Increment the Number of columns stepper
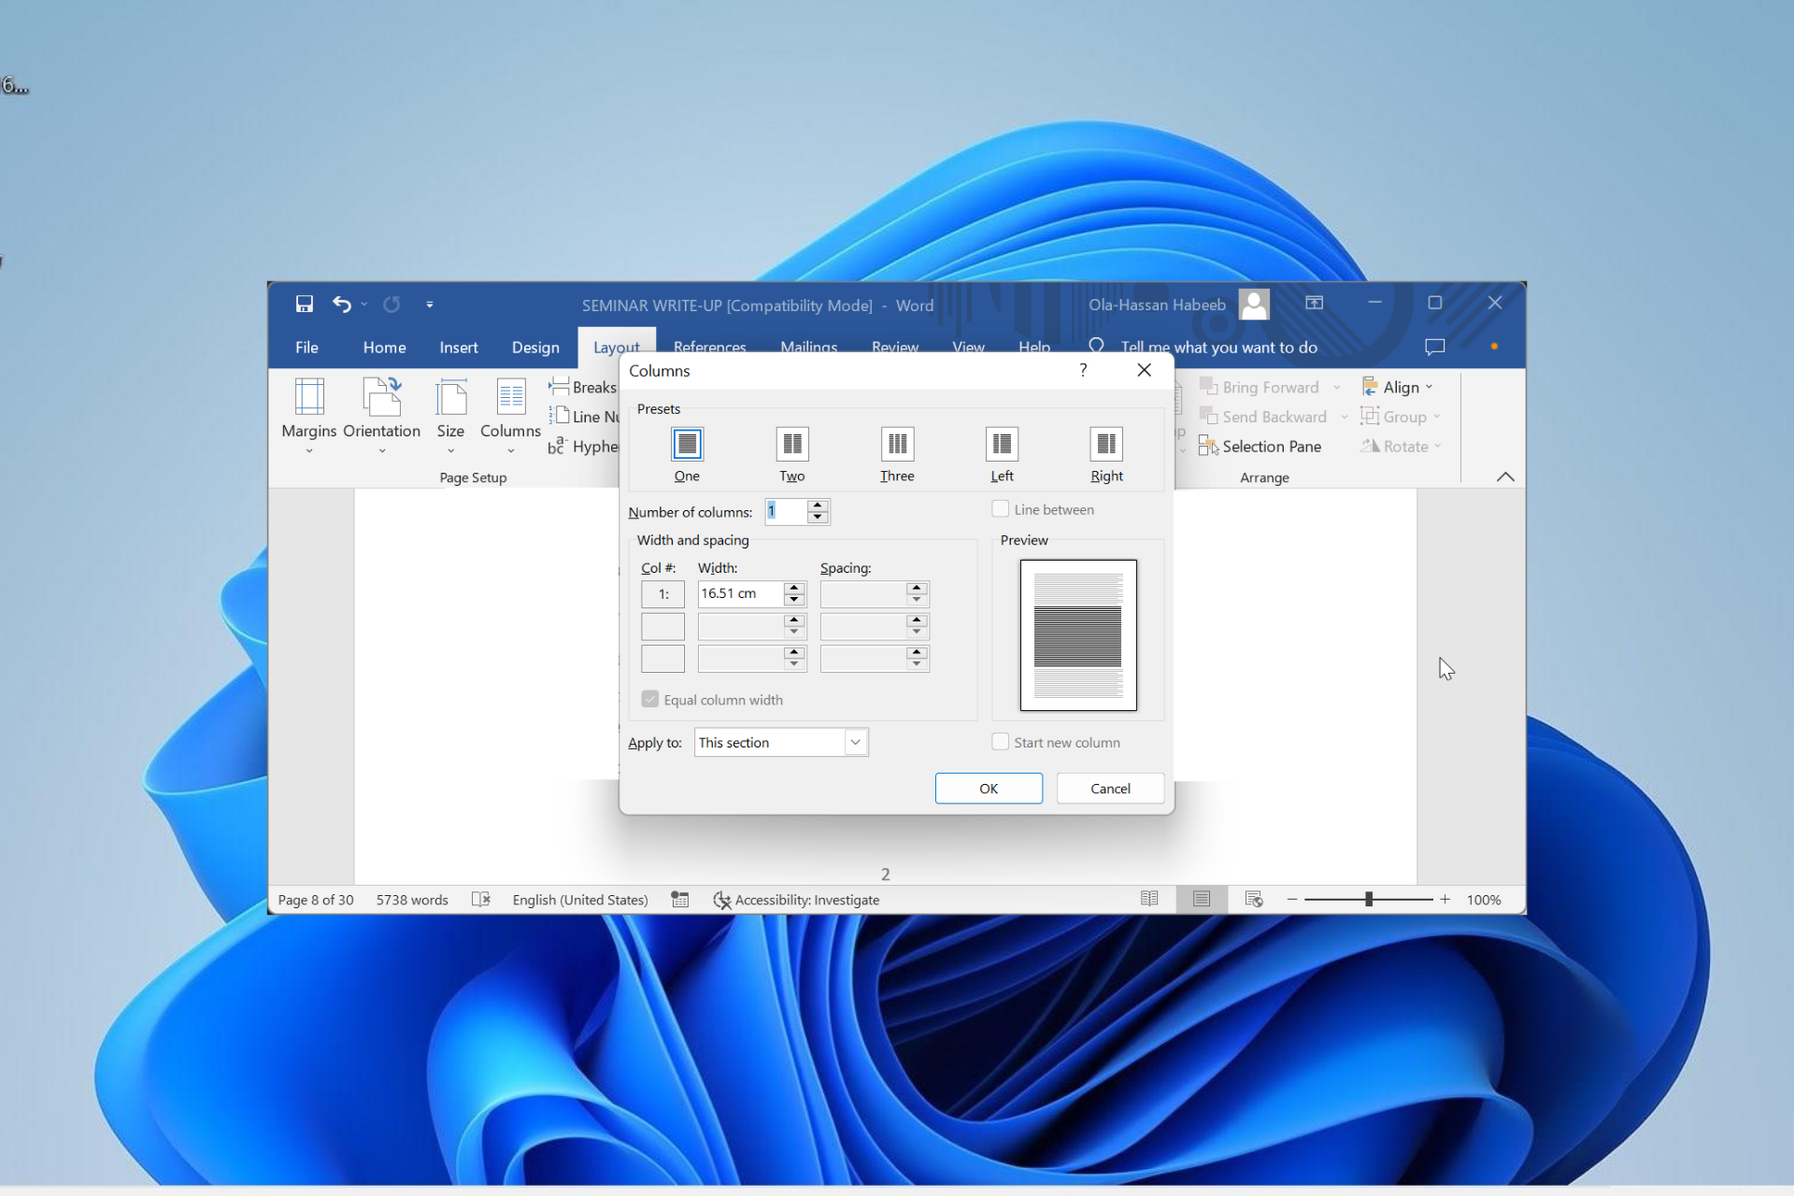 click(x=819, y=505)
